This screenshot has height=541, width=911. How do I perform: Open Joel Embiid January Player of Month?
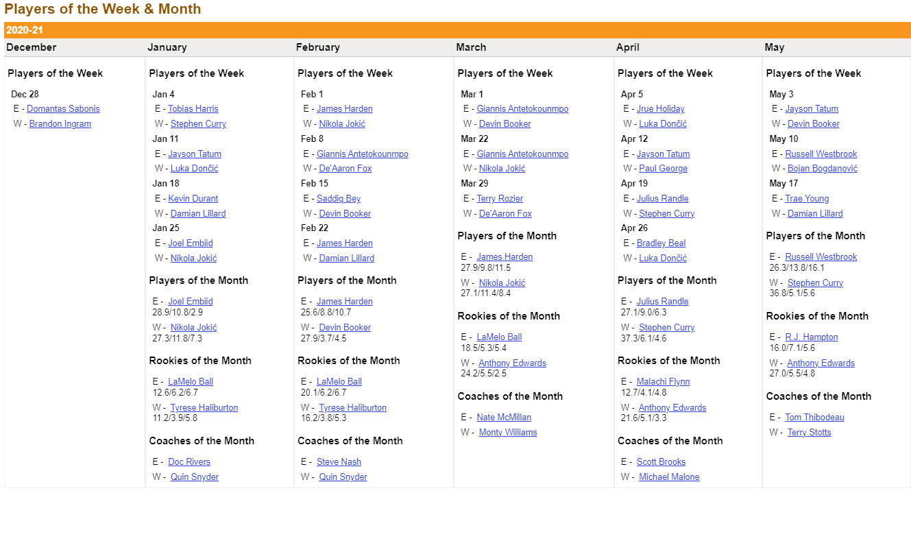click(191, 302)
